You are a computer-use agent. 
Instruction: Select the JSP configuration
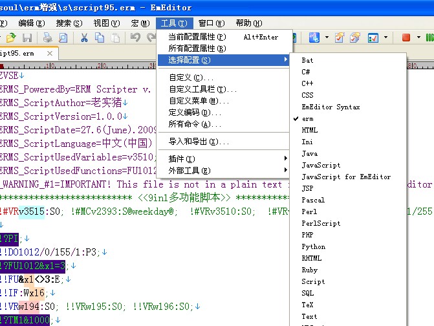pos(348,188)
